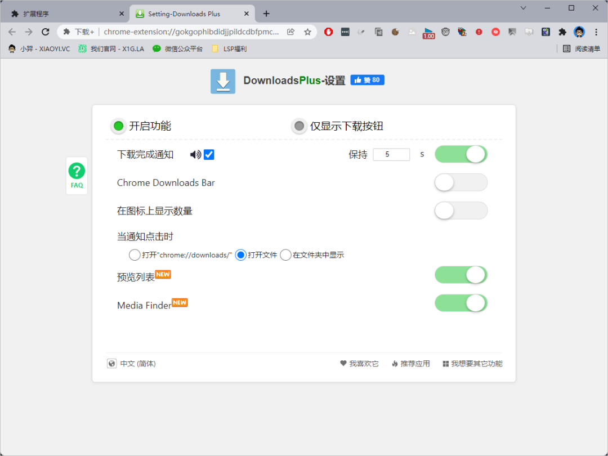
Task: Select 在文件夹中显示 radio option
Action: point(286,255)
